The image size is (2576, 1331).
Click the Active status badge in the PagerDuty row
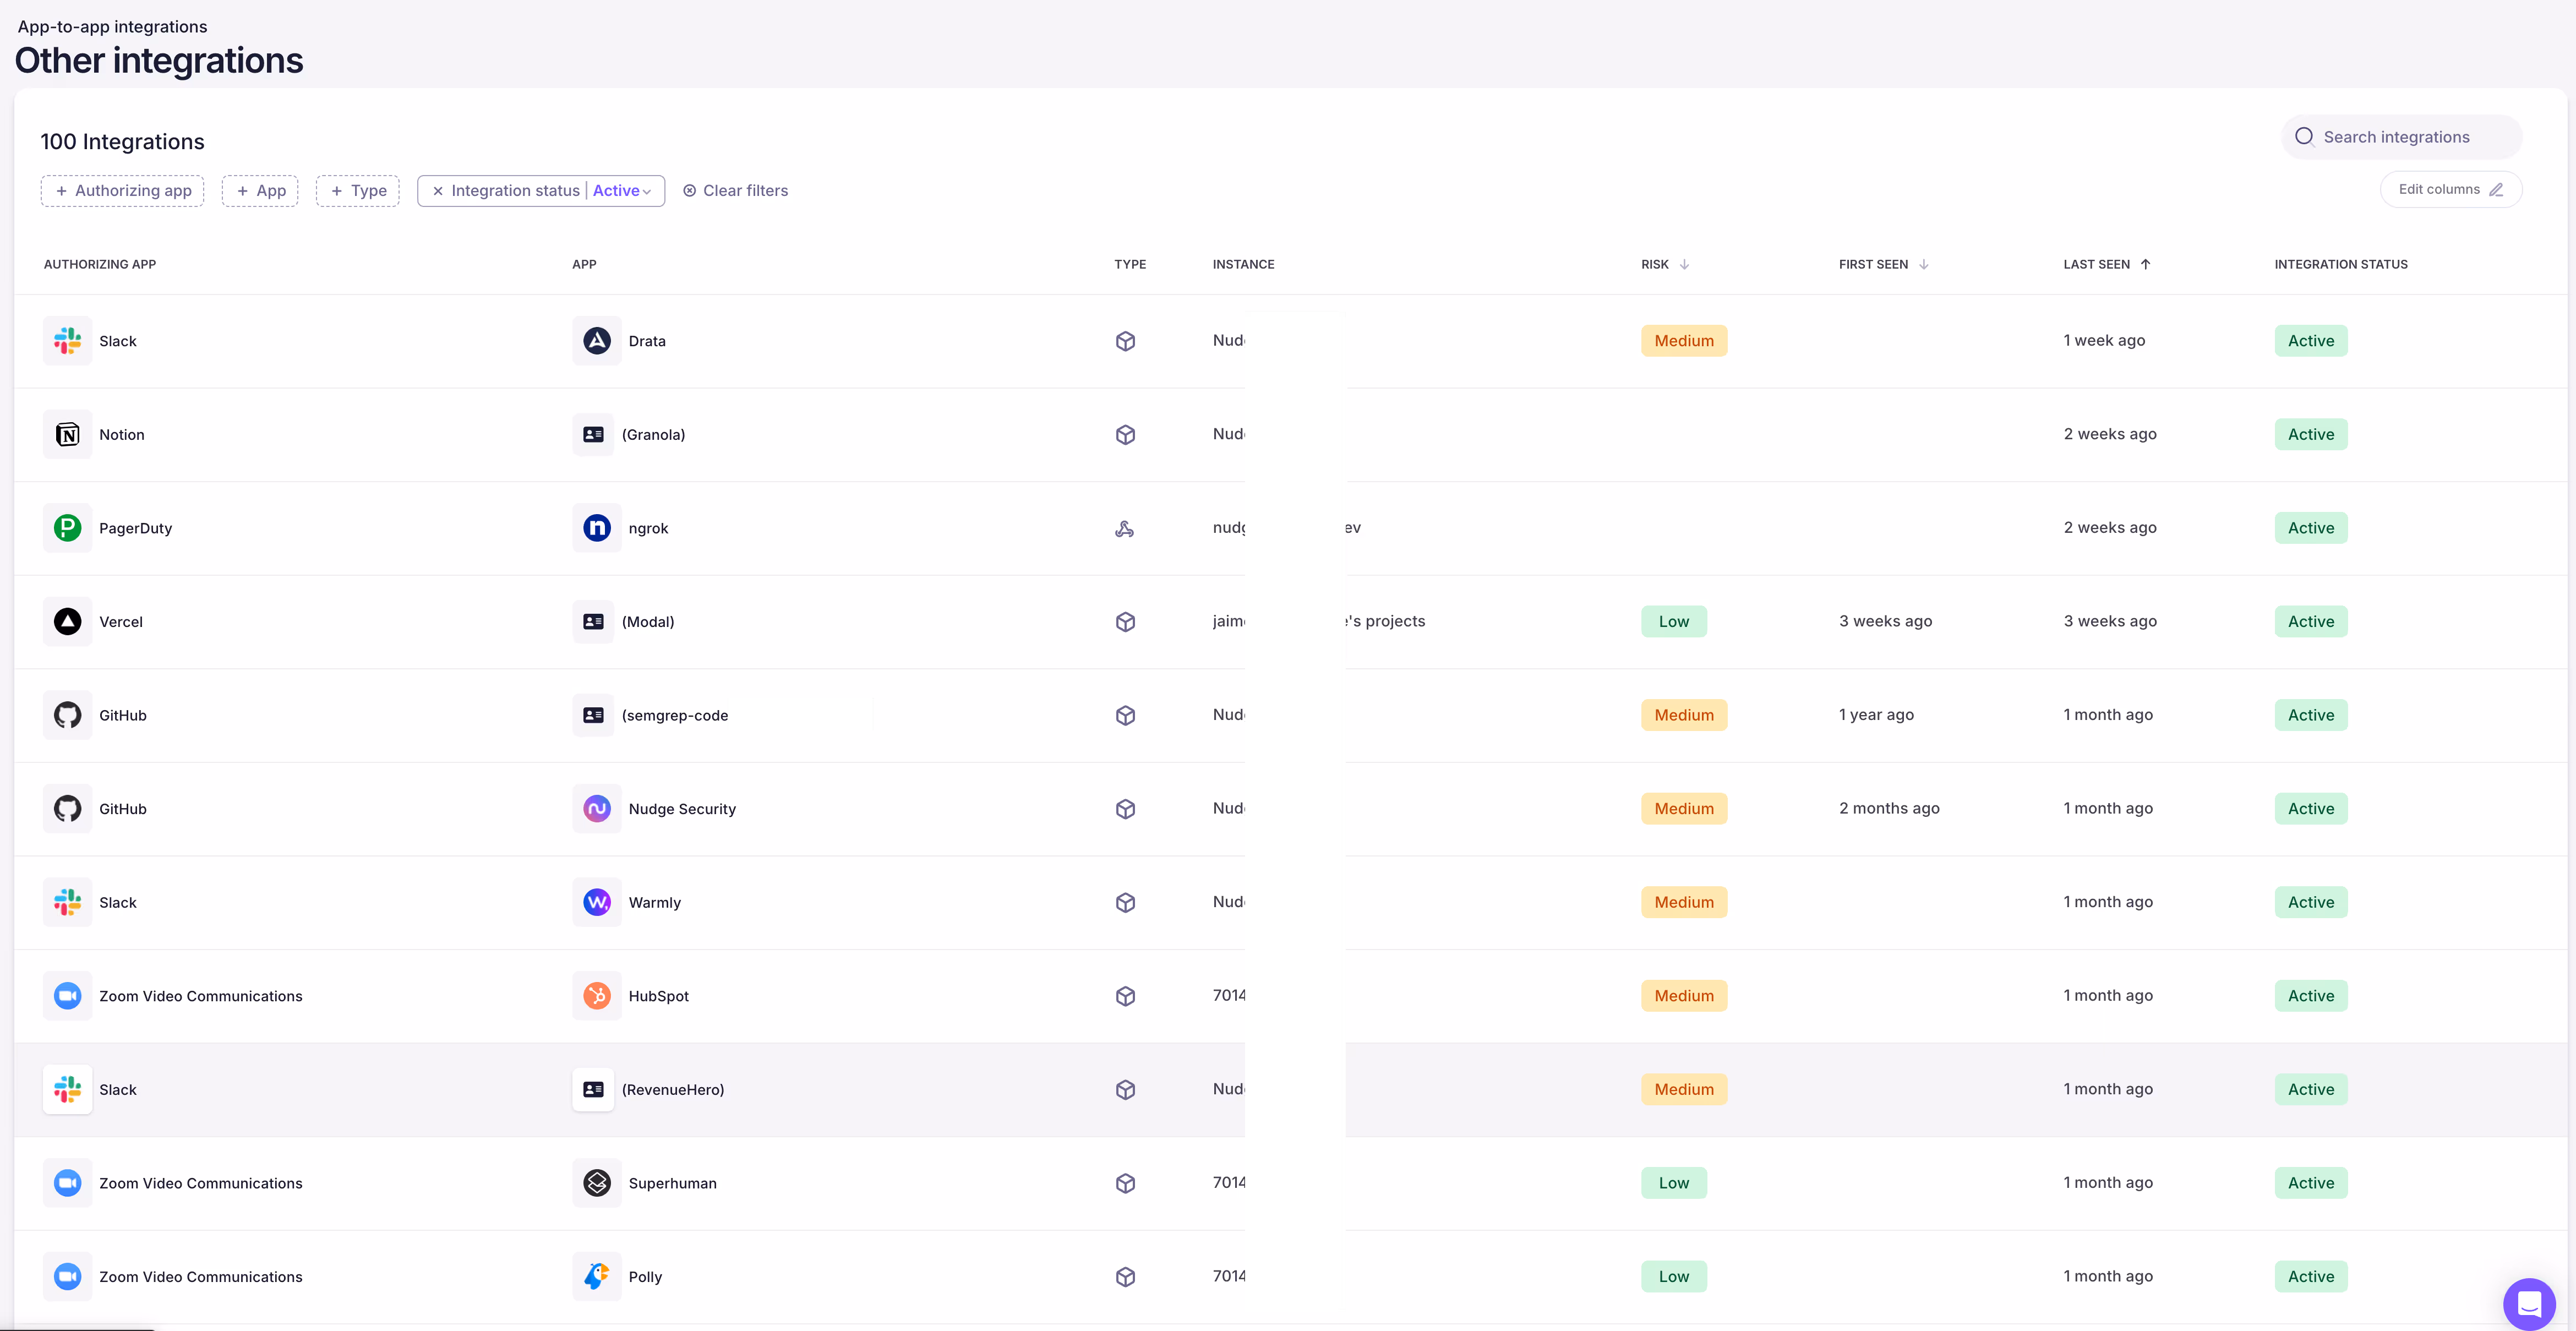2311,528
